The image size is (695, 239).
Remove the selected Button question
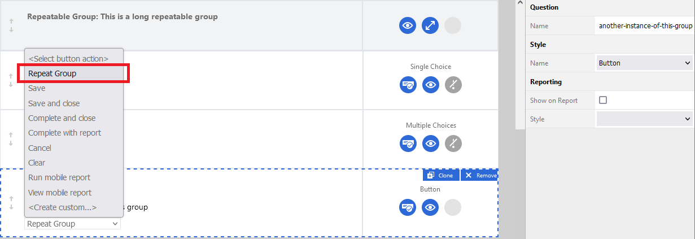click(x=479, y=175)
